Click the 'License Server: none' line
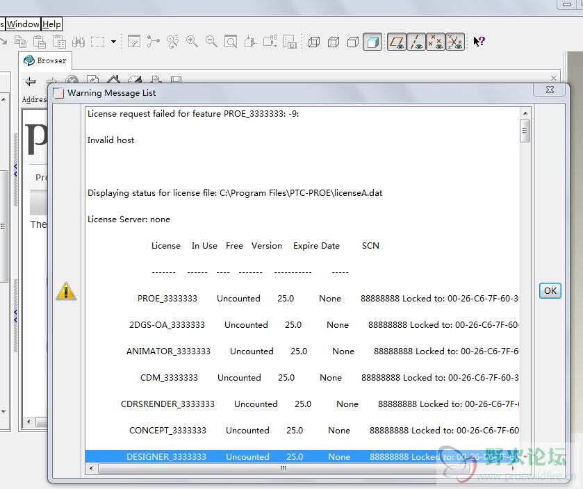Screen dimensions: 583x489 tap(129, 219)
